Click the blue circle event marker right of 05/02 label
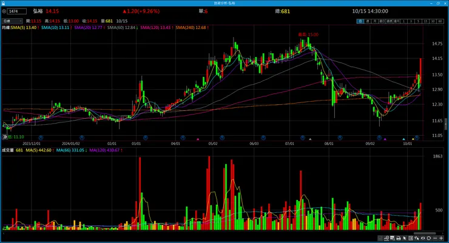Viewport: 449px width, 243px height. click(x=222, y=138)
